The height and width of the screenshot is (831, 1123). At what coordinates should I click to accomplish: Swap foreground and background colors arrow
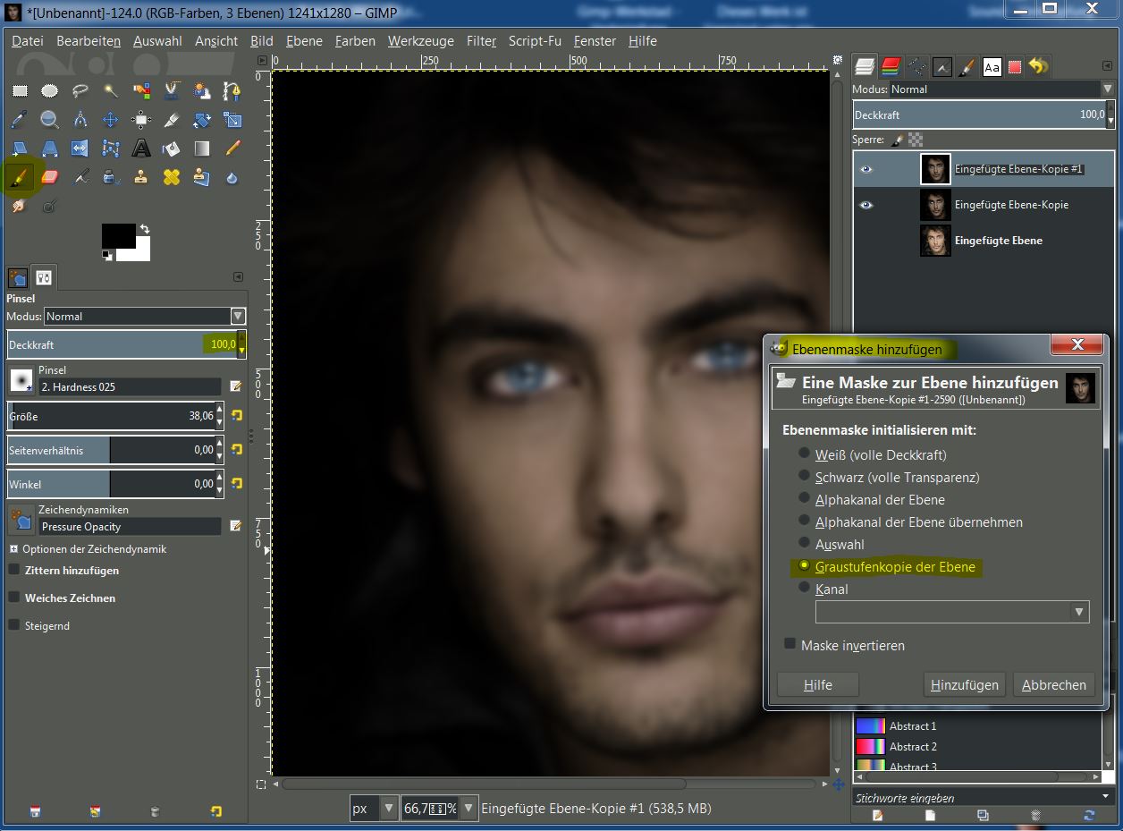145,230
